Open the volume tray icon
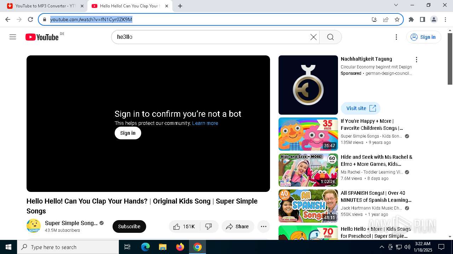Viewport: 453px width, 254px height. (x=407, y=247)
